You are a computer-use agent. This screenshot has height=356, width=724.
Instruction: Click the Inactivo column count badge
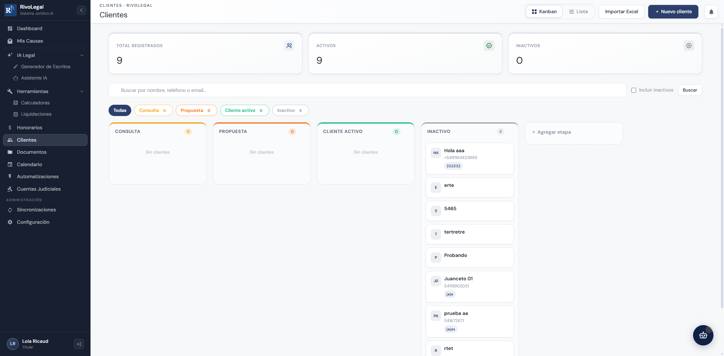click(x=500, y=132)
